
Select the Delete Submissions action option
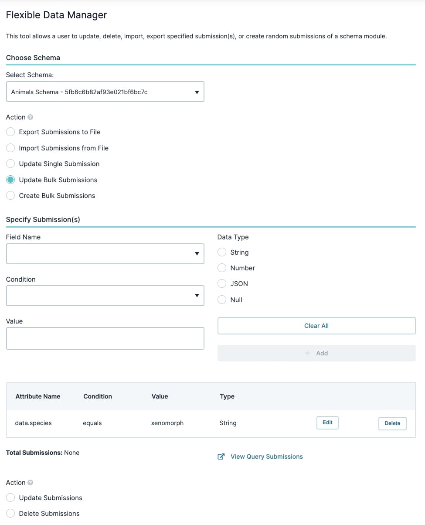pyautogui.click(x=10, y=514)
